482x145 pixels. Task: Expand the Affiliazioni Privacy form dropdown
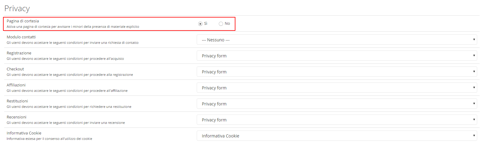pos(337,88)
